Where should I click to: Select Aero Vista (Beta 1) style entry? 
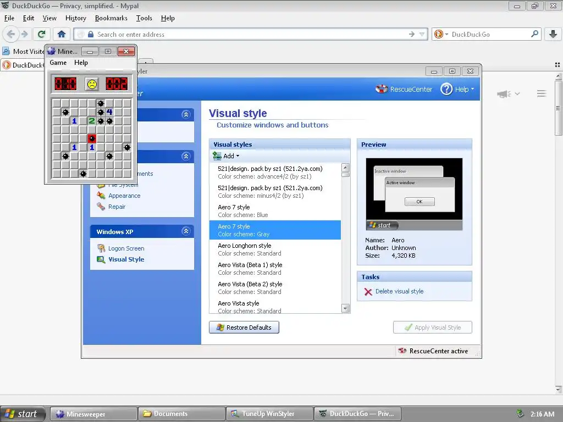[275, 268]
